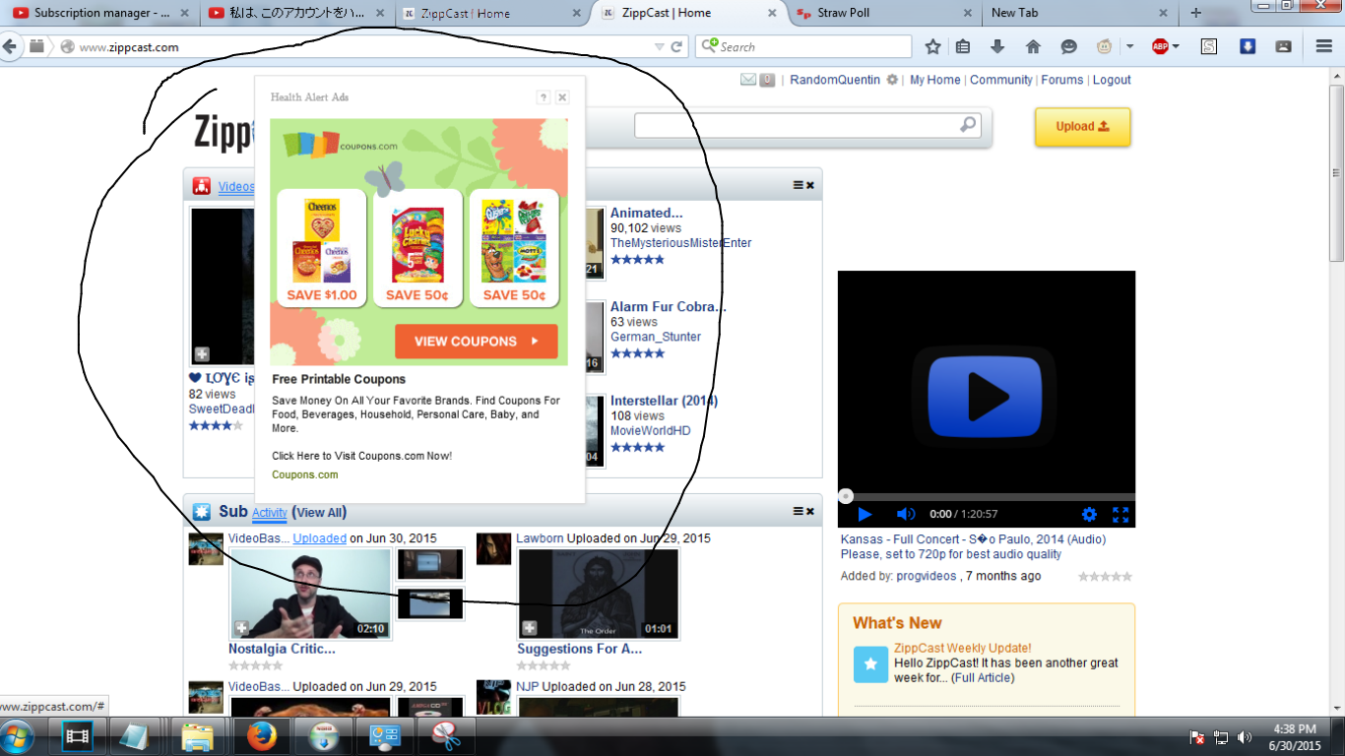Open the Full Article link

pyautogui.click(x=983, y=677)
